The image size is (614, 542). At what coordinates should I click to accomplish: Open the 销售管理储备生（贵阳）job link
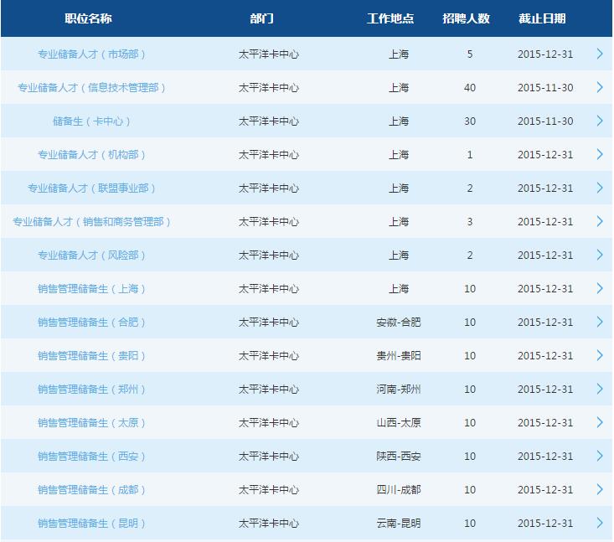pyautogui.click(x=92, y=356)
